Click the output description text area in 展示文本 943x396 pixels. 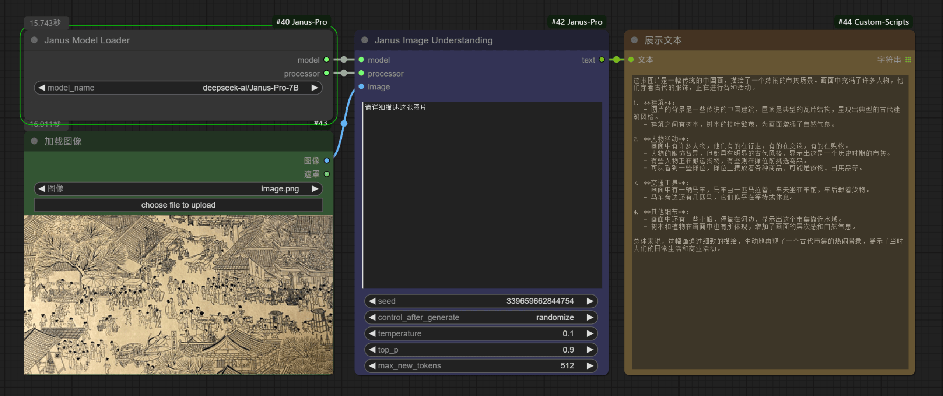(770, 222)
